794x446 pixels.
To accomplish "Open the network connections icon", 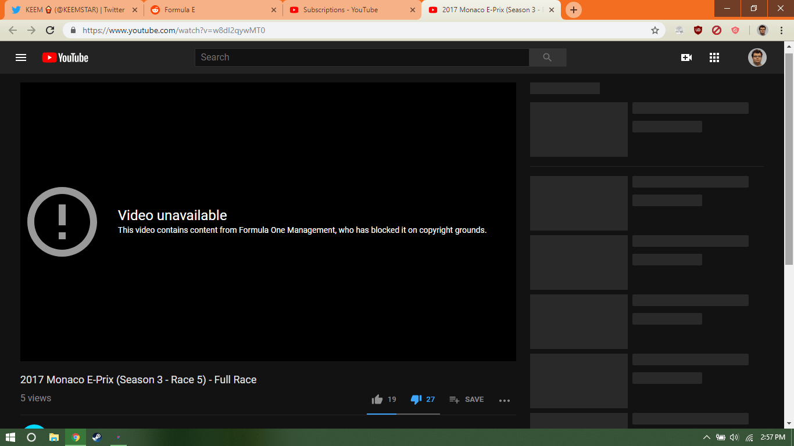I will (x=750, y=437).
